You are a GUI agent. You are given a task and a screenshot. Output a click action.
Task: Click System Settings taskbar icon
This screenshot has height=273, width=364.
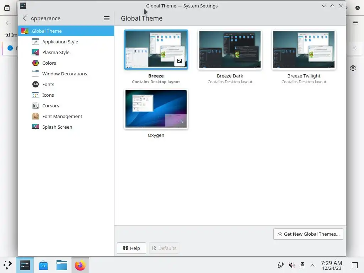25,265
